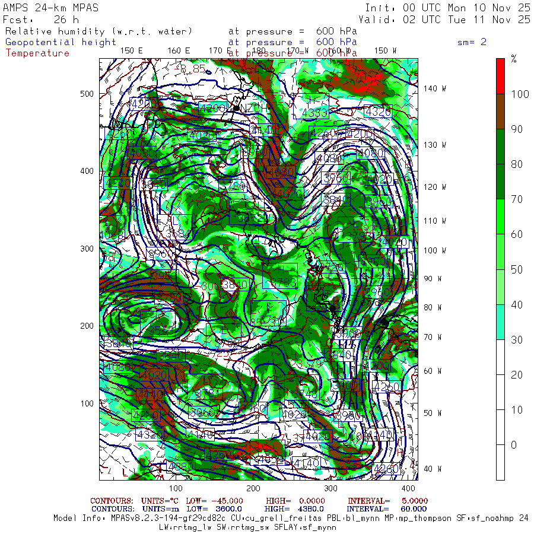
Task: Click the '150 W' longitude label at top
Action: point(385,51)
